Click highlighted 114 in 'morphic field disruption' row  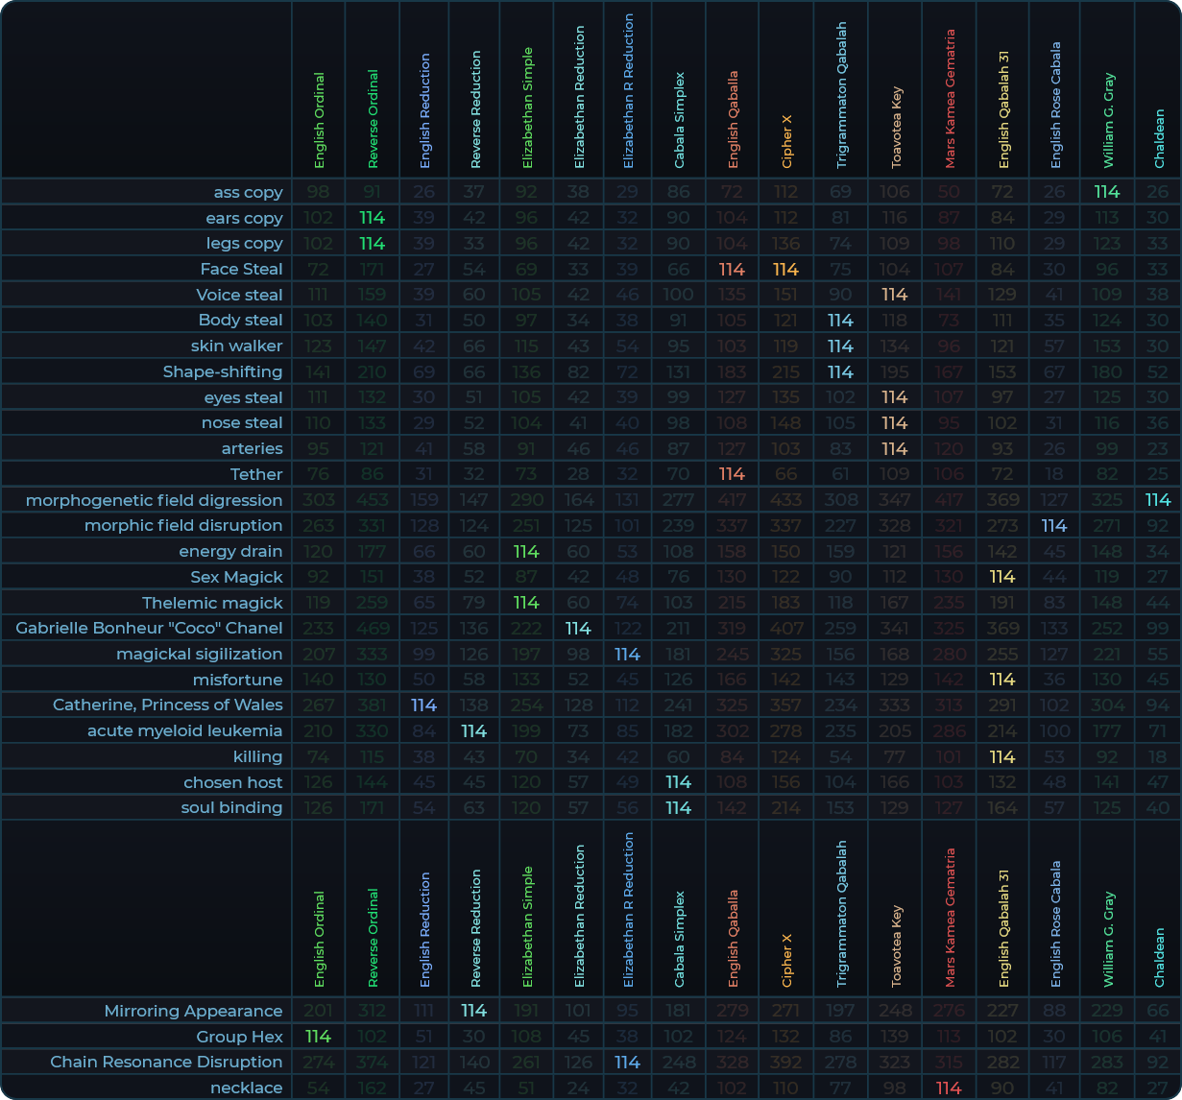click(1054, 526)
